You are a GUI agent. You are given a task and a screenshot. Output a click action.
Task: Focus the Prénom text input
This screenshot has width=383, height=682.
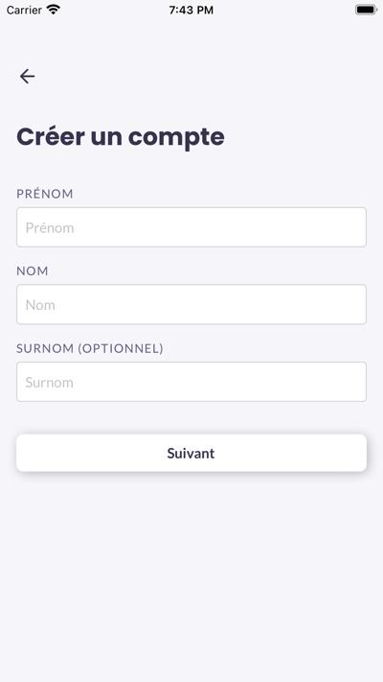click(x=191, y=227)
